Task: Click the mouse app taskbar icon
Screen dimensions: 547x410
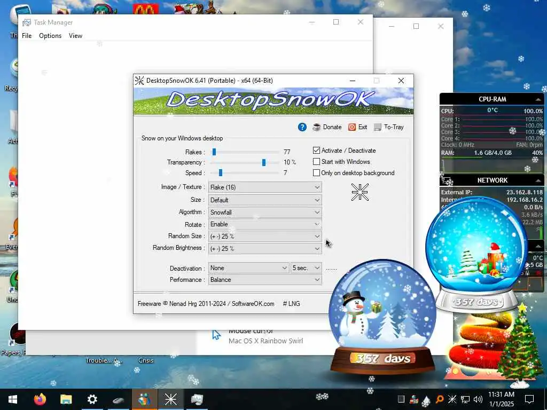Action: pyautogui.click(x=118, y=399)
